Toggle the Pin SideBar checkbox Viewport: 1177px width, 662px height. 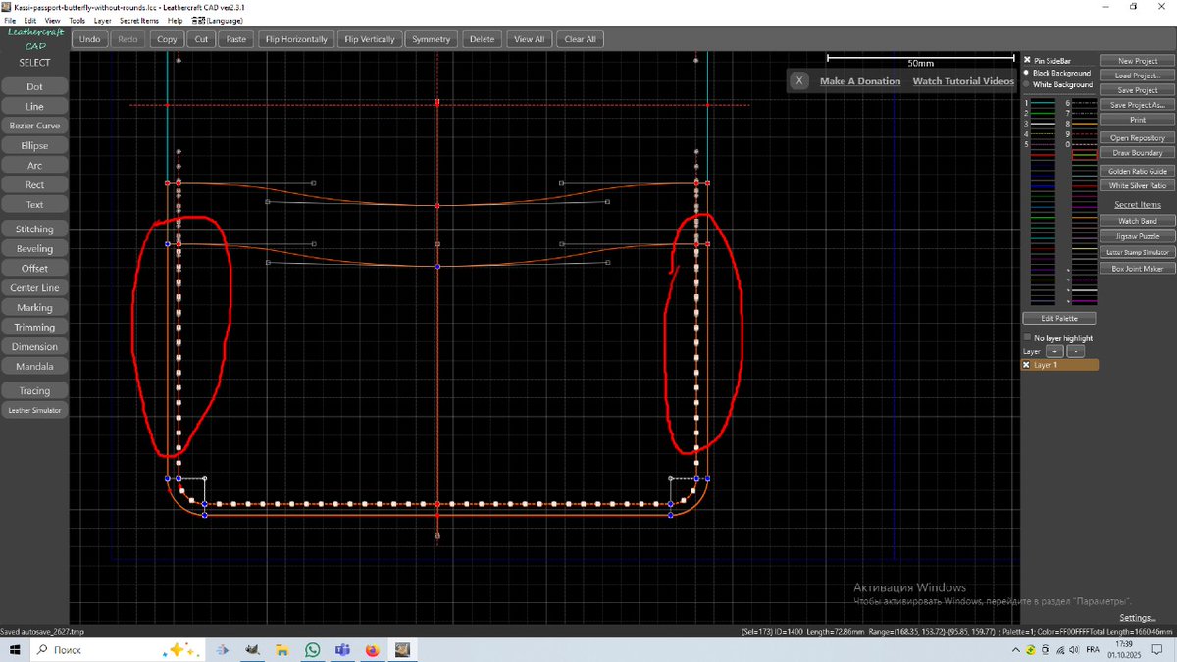(1028, 60)
